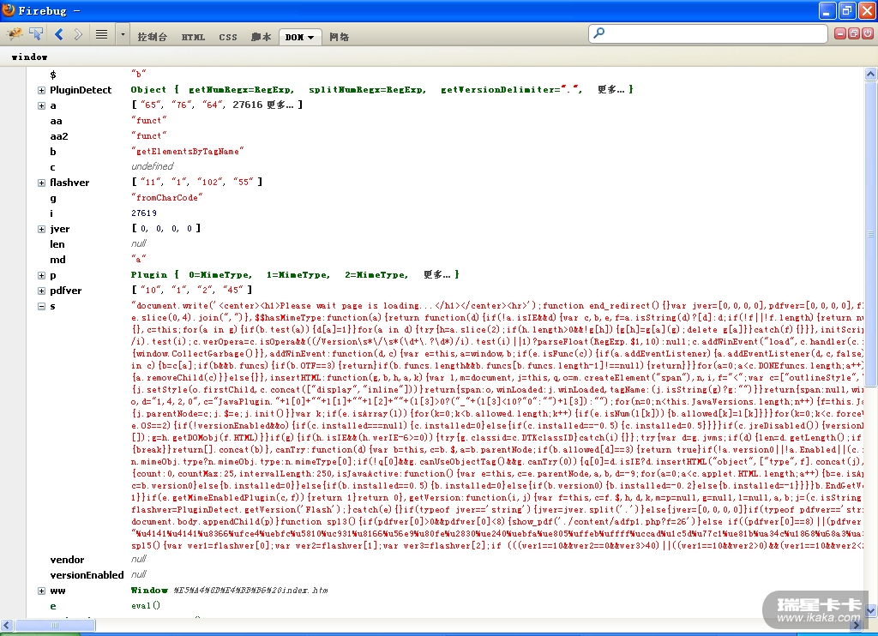Open Window index.htm value link
The height and width of the screenshot is (636, 878).
pyautogui.click(x=230, y=590)
